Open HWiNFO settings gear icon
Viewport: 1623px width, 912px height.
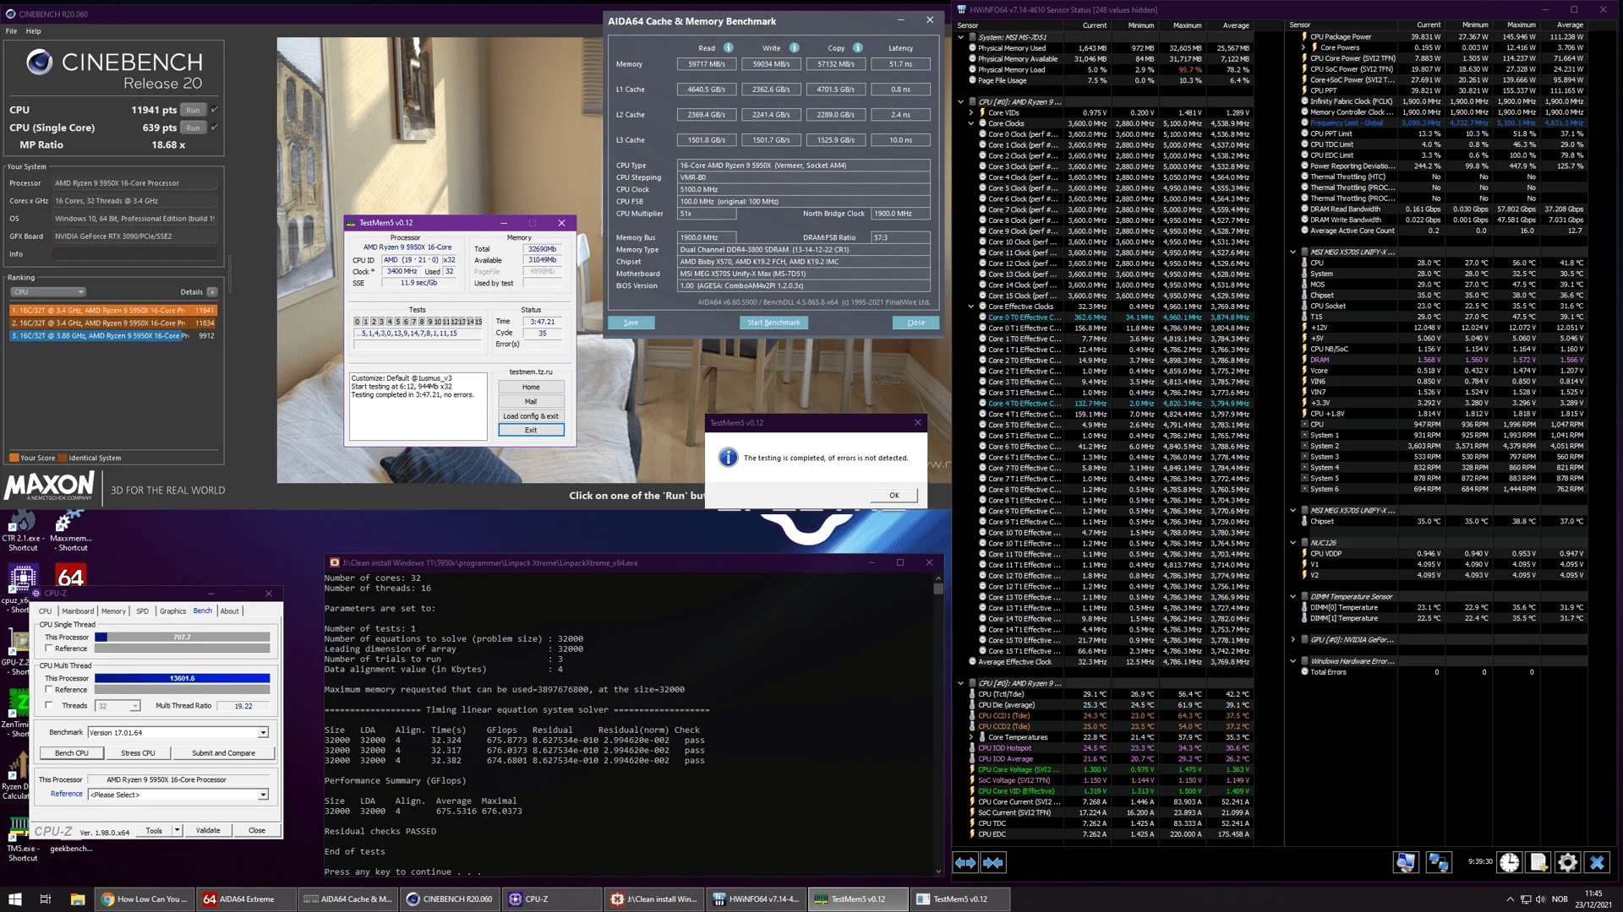[1567, 862]
